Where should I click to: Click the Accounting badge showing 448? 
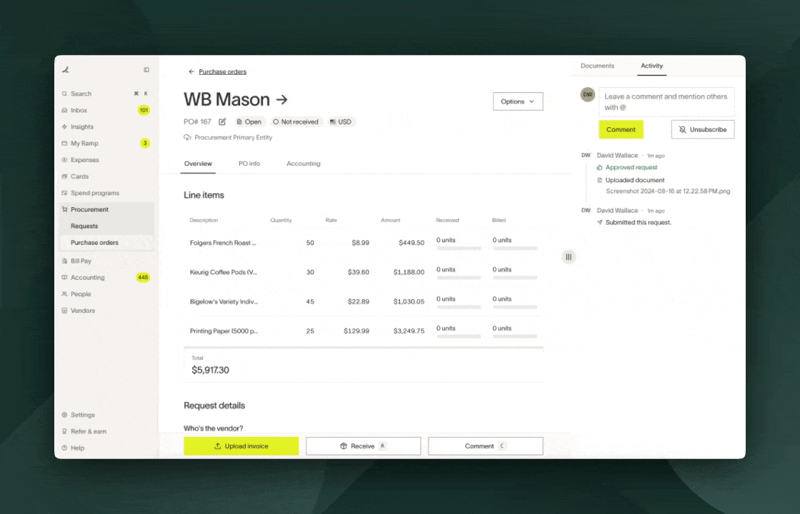[143, 278]
